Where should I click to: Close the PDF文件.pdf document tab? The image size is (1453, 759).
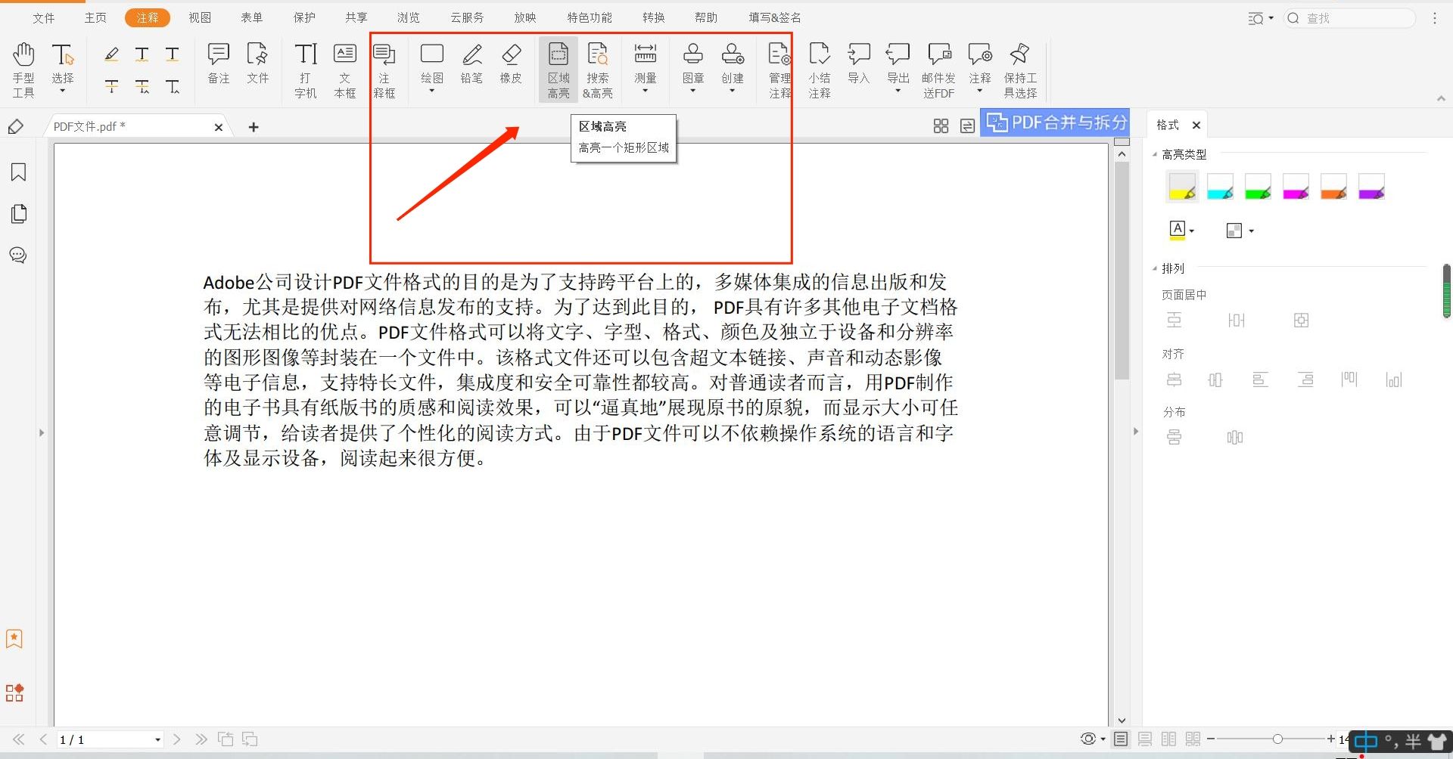point(218,126)
